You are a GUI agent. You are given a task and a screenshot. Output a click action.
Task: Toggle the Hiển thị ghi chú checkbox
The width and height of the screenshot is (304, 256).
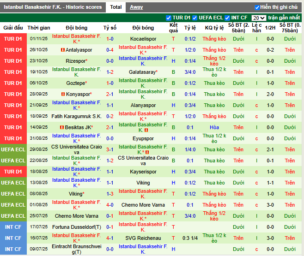(257, 7)
